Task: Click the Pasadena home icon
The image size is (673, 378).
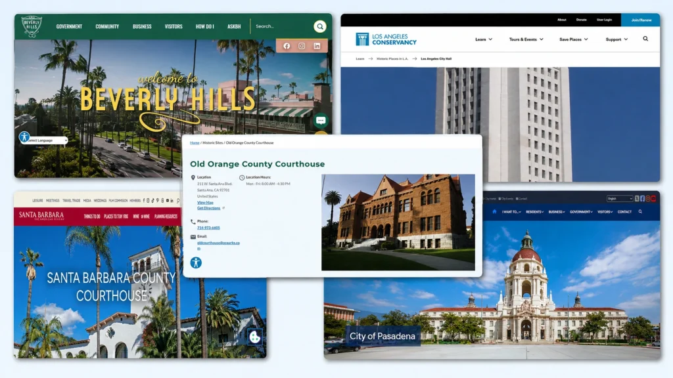Action: pos(494,211)
